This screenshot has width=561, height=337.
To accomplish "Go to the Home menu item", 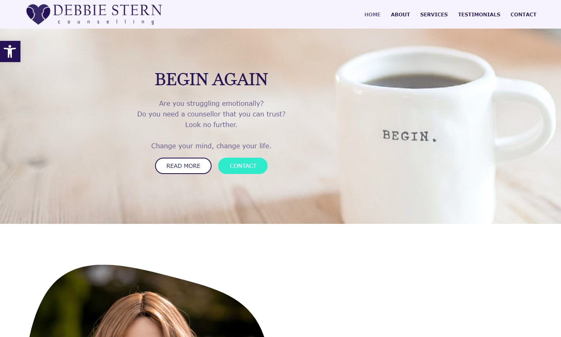I will pos(372,14).
